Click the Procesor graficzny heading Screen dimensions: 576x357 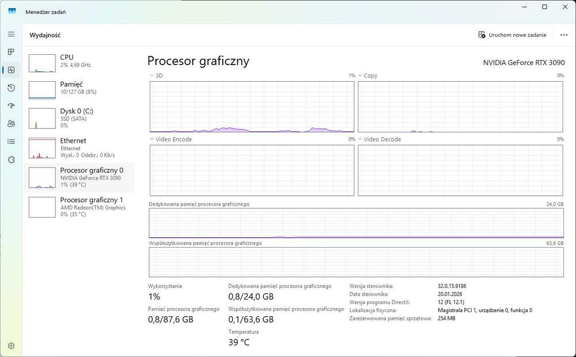coord(198,61)
